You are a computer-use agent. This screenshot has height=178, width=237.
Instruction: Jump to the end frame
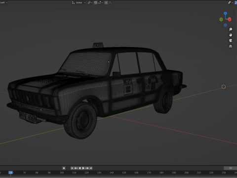[x=91, y=168]
